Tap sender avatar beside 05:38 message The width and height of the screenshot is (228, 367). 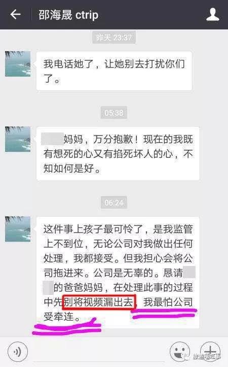point(18,139)
